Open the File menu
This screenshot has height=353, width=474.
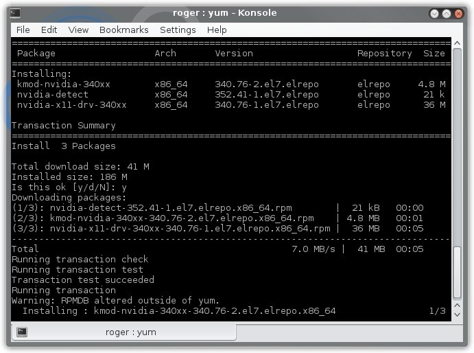tap(23, 30)
